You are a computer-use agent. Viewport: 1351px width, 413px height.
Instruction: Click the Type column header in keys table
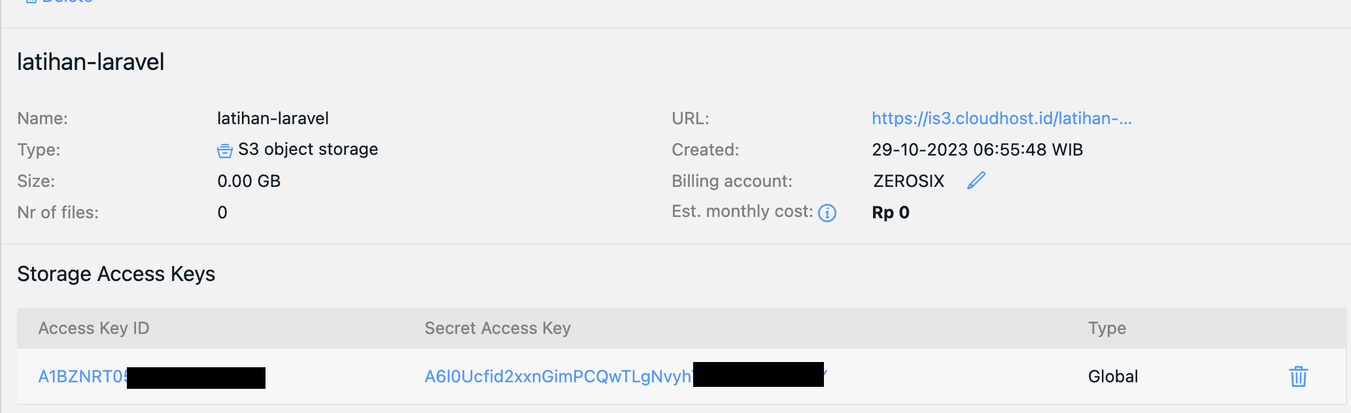tap(1106, 328)
